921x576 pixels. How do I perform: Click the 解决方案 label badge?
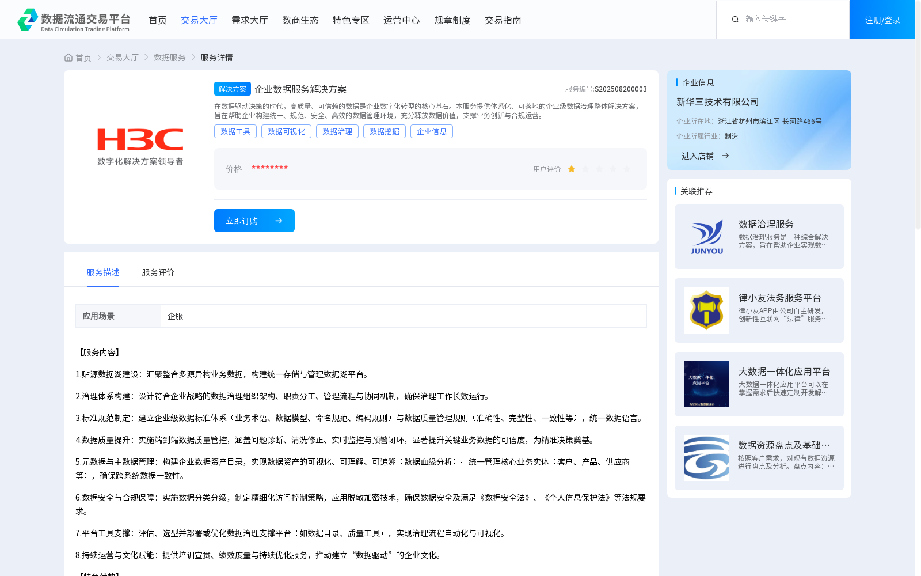[233, 89]
